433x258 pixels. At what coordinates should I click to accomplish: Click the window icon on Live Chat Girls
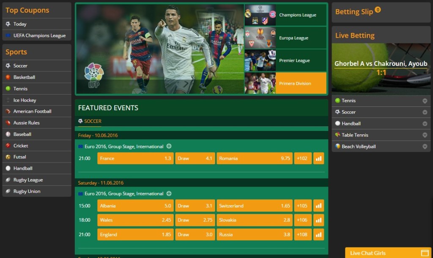[425, 253]
